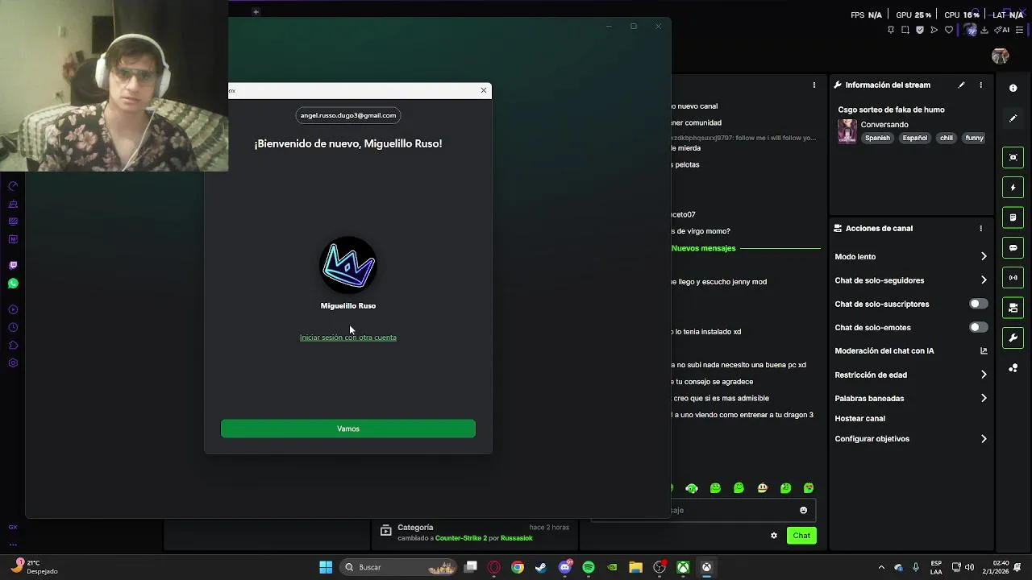
Task: Click the info circle icon in right rail
Action: [x=1013, y=88]
